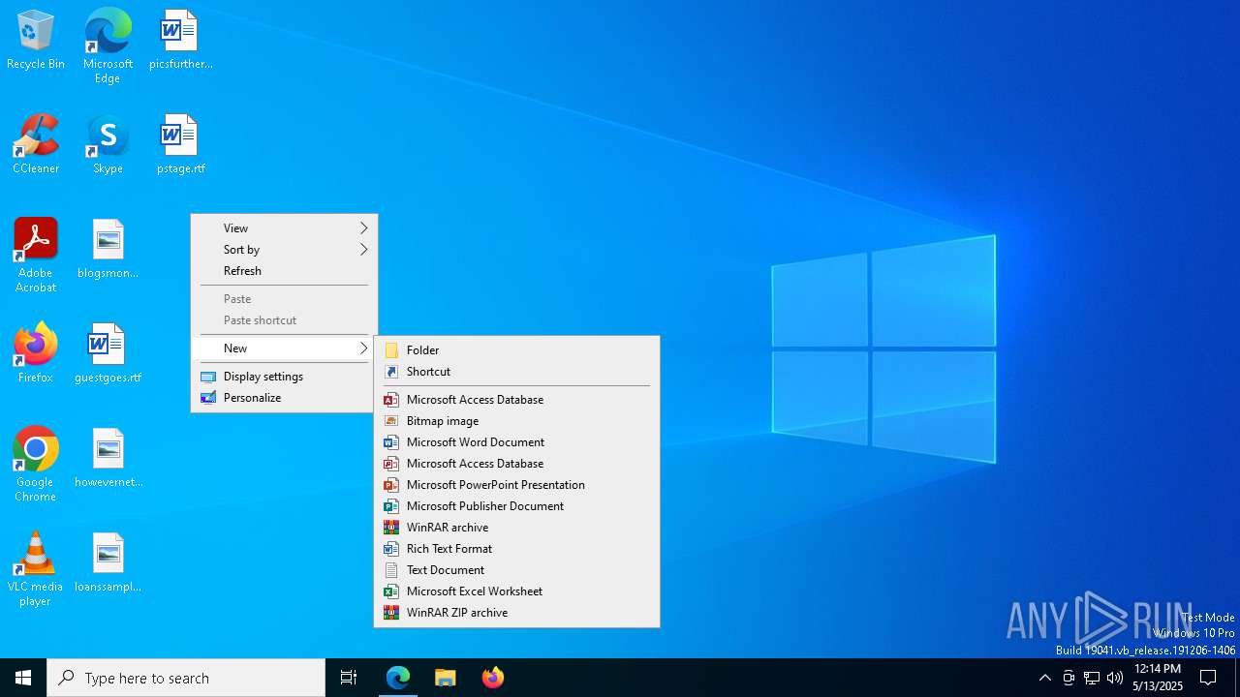Show hidden system tray icons
Image resolution: width=1240 pixels, height=697 pixels.
[x=1044, y=678]
